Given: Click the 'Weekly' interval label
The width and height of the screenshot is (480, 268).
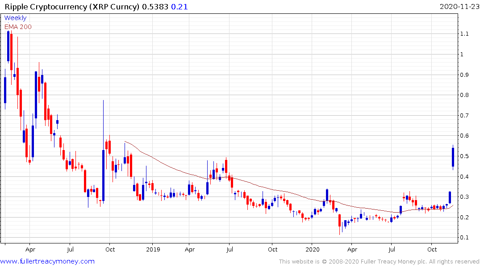Looking at the screenshot, I should coord(15,18).
